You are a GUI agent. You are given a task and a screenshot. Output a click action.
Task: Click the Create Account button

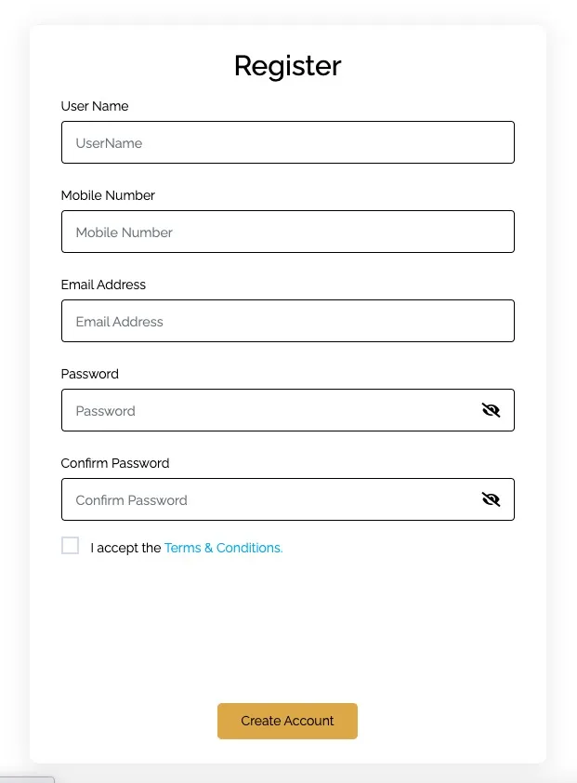(x=287, y=721)
